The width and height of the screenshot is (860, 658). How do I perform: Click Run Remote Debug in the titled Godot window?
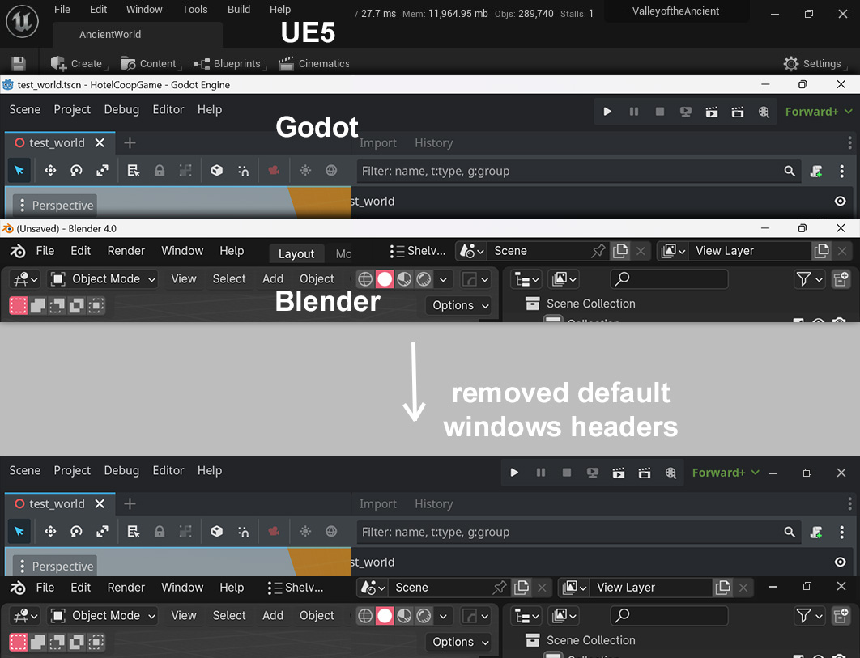point(686,112)
